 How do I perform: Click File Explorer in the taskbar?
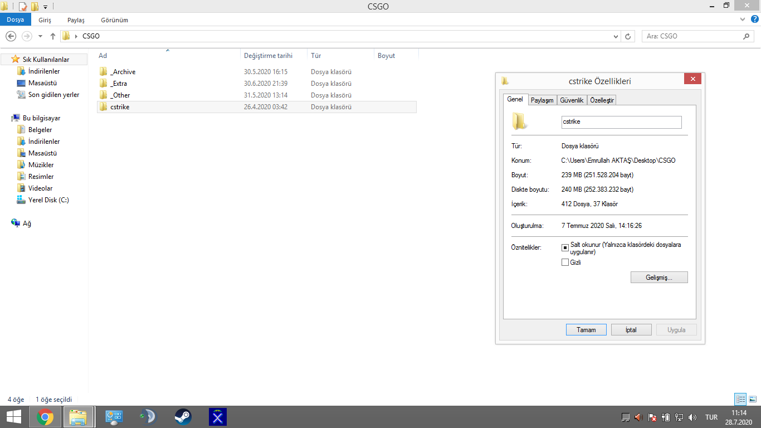point(78,417)
